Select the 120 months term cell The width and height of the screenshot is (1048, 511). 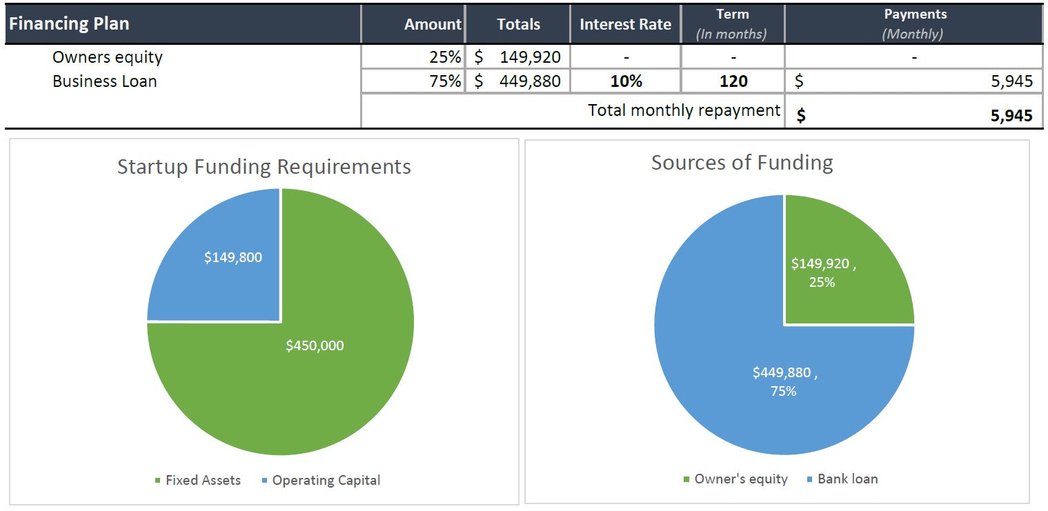click(x=733, y=81)
